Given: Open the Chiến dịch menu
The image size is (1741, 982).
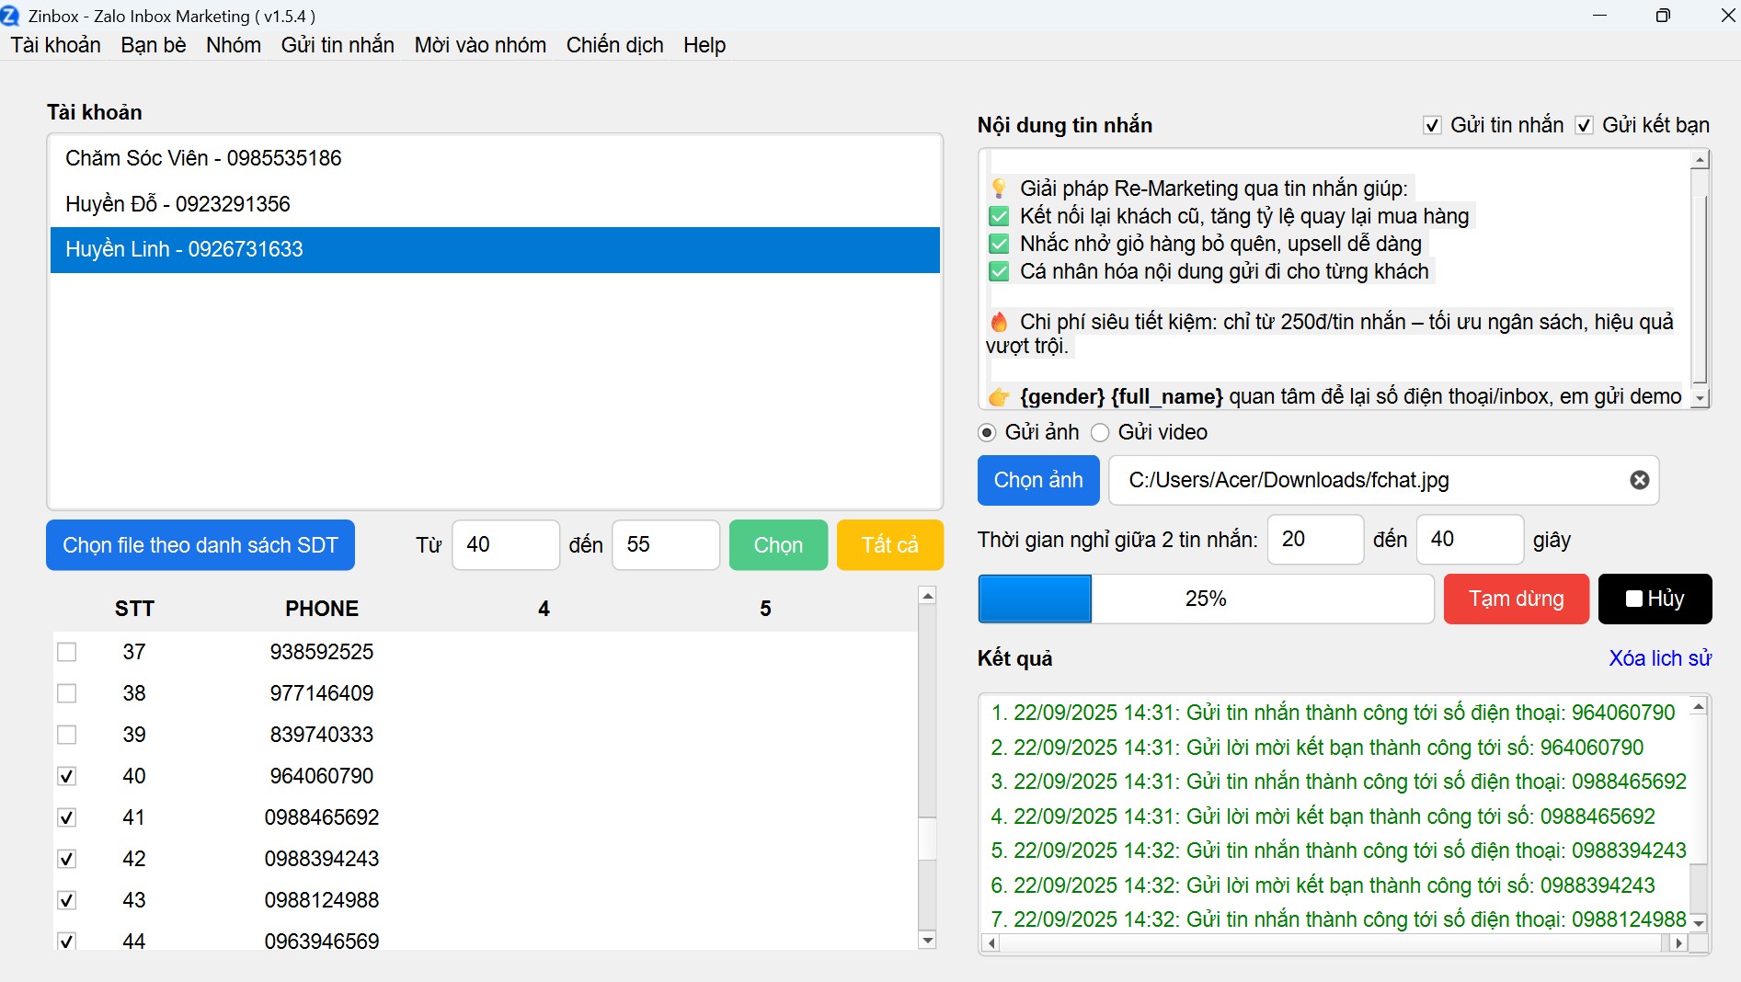Looking at the screenshot, I should pos(614,45).
